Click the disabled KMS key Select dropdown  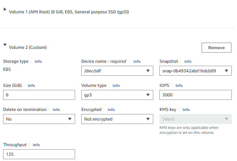click(x=195, y=119)
